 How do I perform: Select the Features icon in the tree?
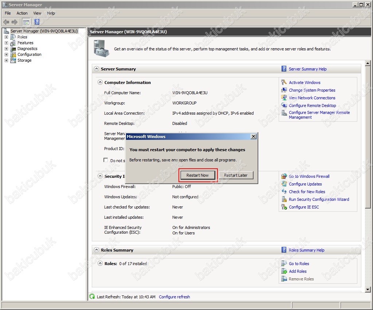tap(13, 43)
